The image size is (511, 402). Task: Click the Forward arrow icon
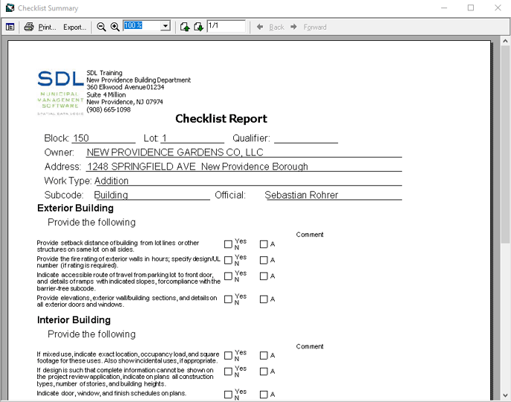pos(293,27)
